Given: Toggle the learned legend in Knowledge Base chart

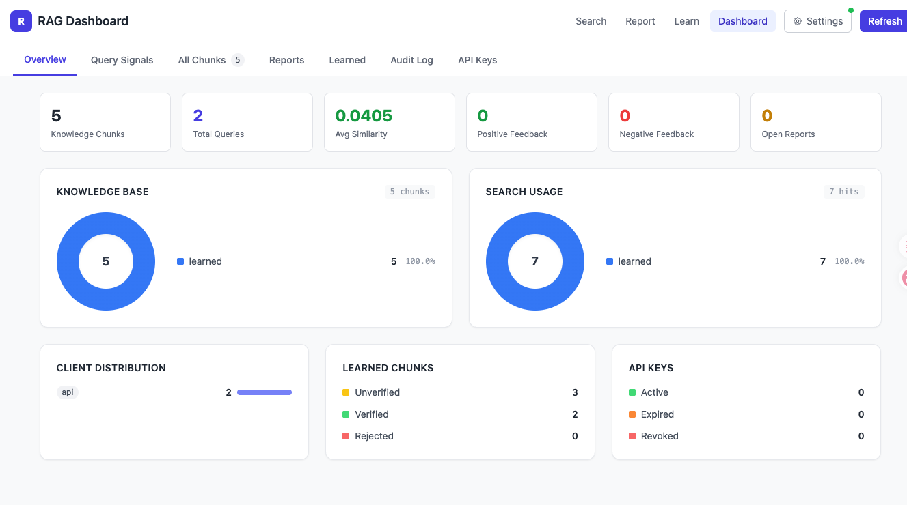Looking at the screenshot, I should tap(200, 261).
